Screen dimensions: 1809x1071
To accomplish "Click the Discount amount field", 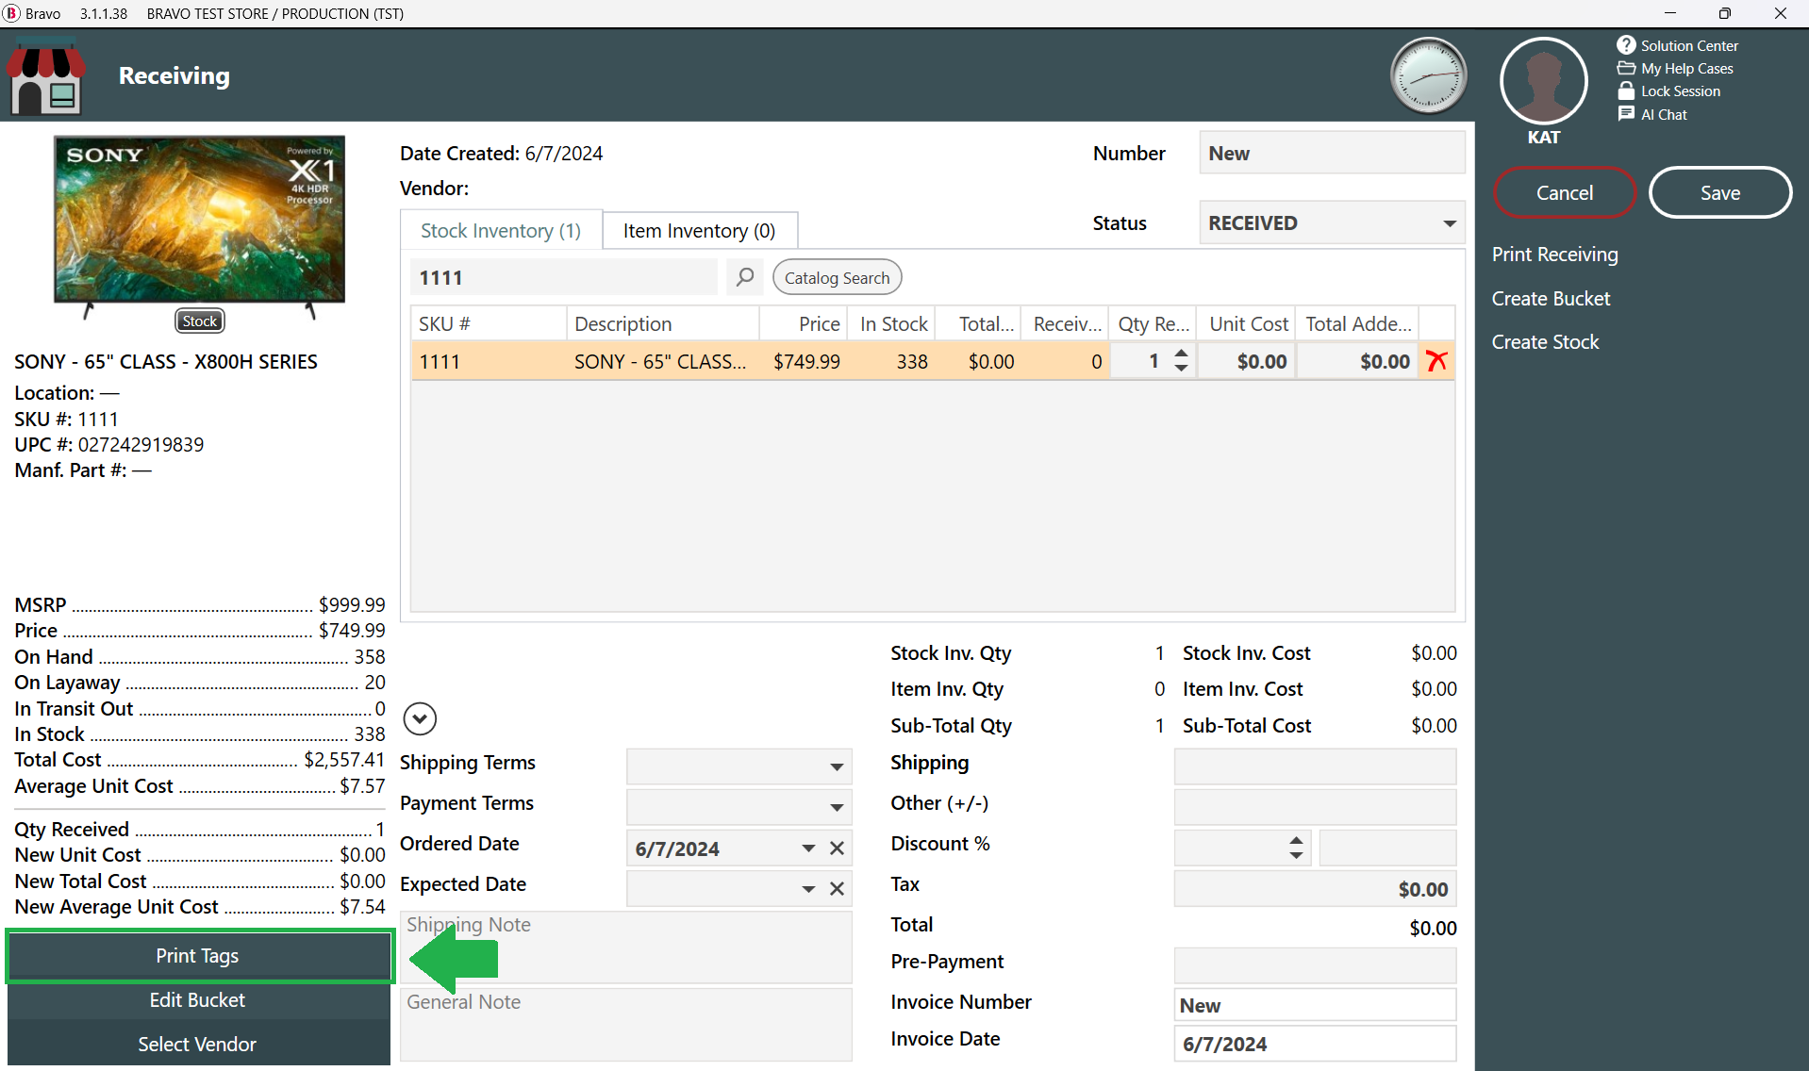I will click(x=1387, y=848).
